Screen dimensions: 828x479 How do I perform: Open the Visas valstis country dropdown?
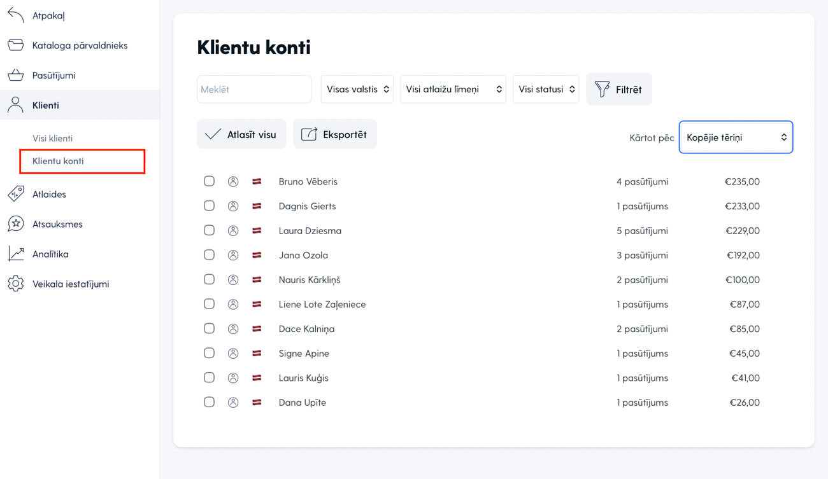point(357,90)
